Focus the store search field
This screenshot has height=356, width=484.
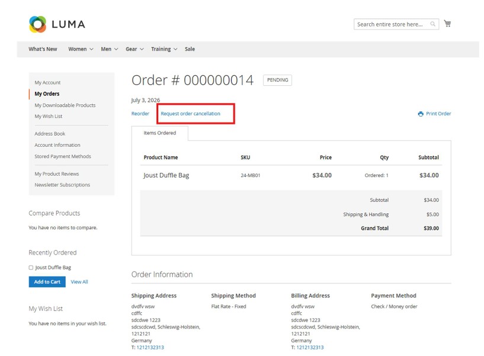tap(396, 24)
